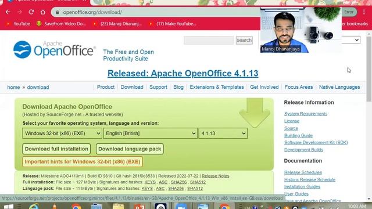This screenshot has height=209, width=372.
Task: Open Software Development Kit (SDK) link
Action: click(316, 142)
